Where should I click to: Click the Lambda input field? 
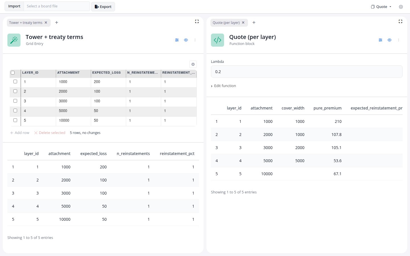click(x=307, y=72)
